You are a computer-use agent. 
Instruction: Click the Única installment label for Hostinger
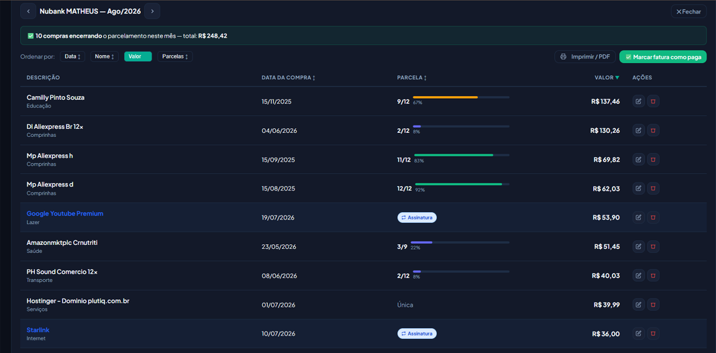point(405,305)
